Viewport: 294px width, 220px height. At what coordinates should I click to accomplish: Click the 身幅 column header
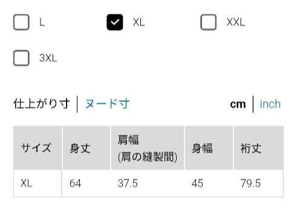pos(209,148)
